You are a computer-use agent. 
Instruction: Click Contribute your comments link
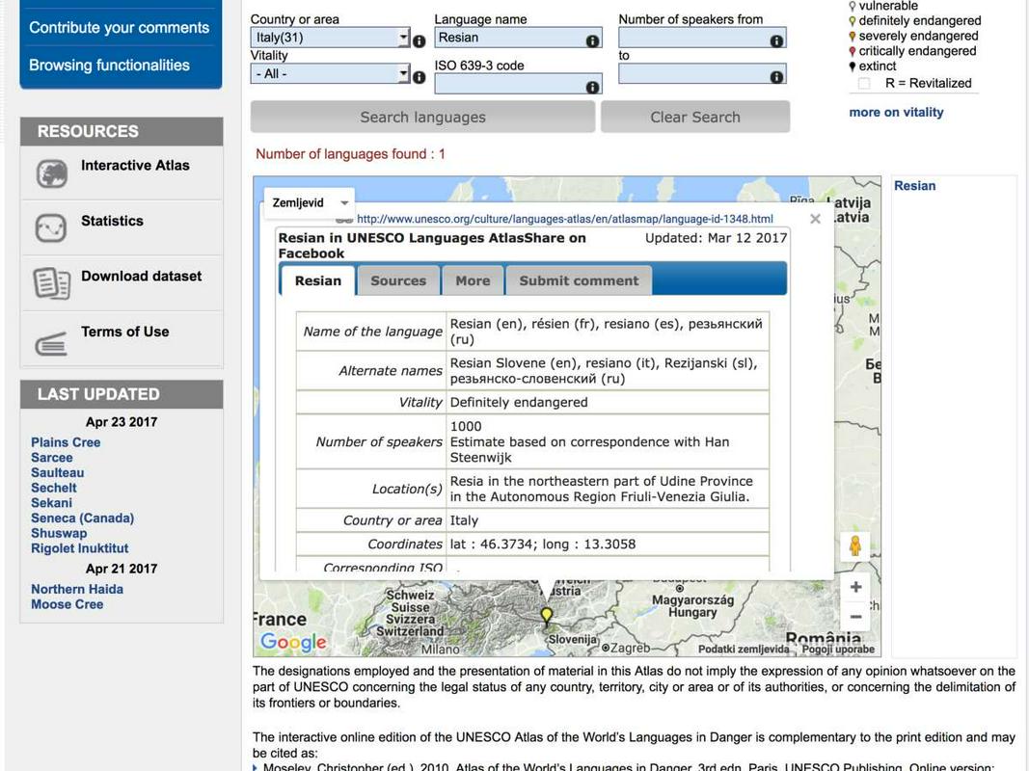tap(119, 28)
